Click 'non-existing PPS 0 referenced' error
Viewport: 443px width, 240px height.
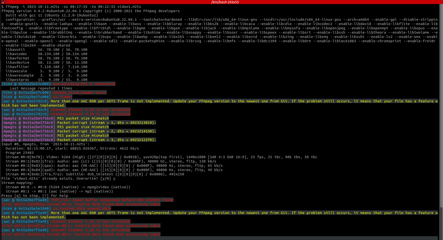84,84
